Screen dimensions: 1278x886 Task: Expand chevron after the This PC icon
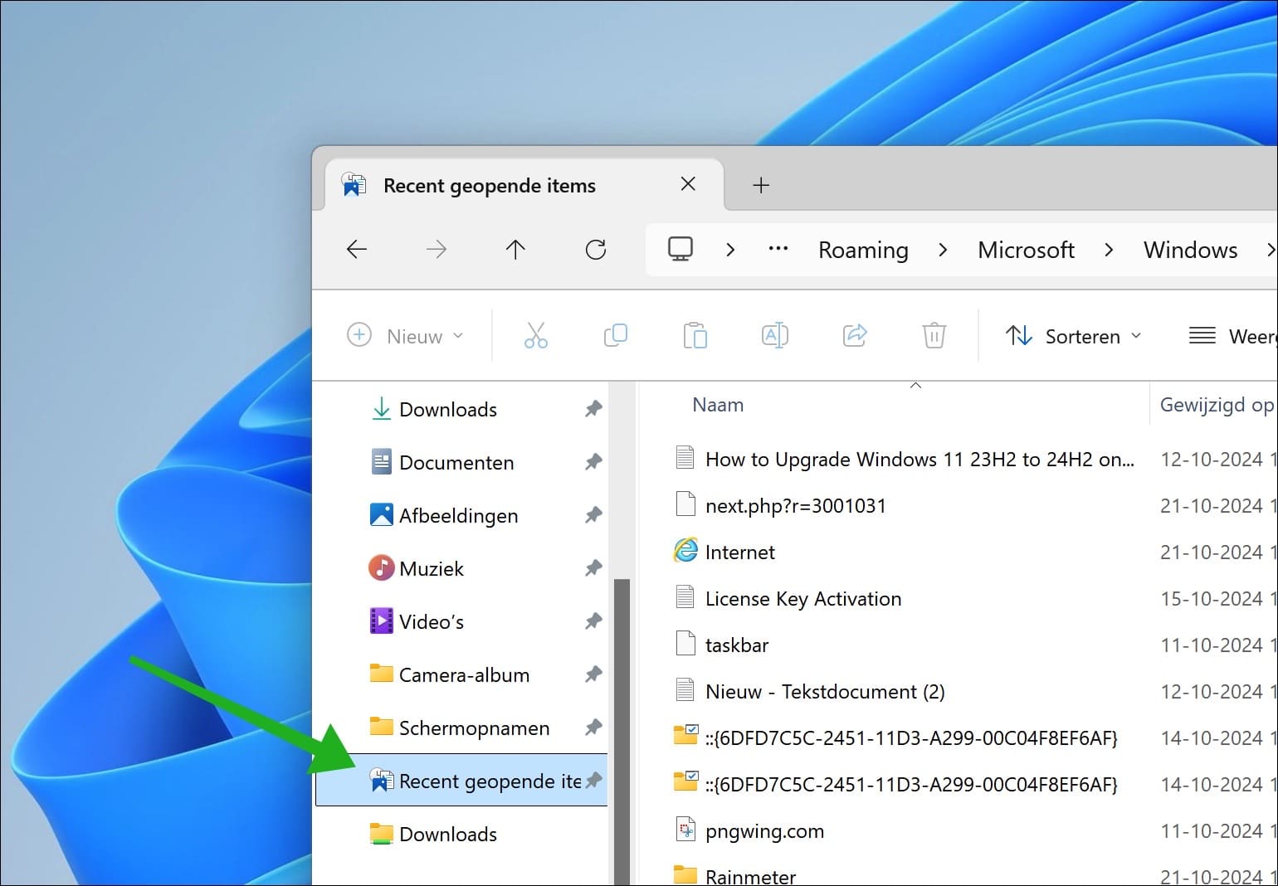(x=730, y=250)
